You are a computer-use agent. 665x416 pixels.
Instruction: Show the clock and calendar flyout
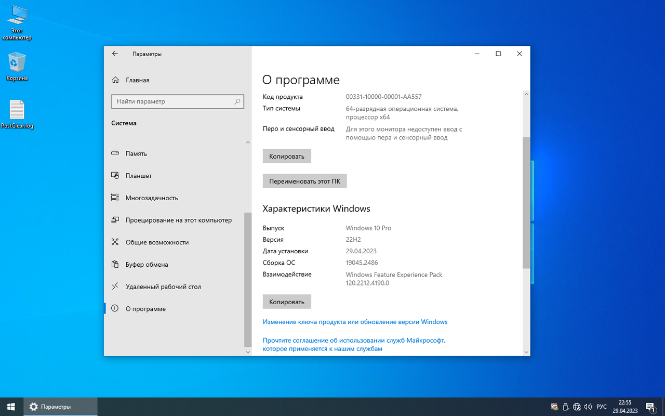pos(625,407)
